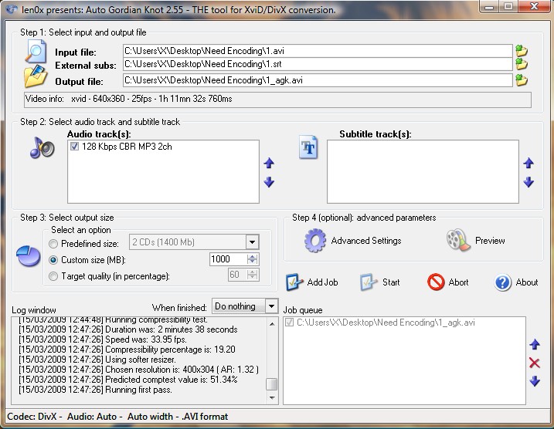Select the Custom size (MB) radio option
554x429 pixels.
(x=53, y=260)
